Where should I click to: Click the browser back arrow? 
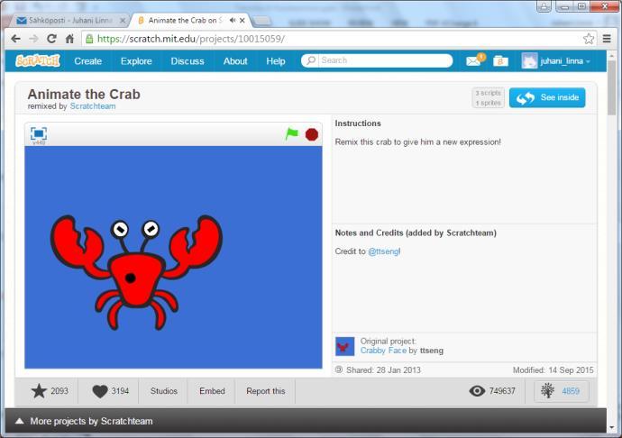(15, 39)
